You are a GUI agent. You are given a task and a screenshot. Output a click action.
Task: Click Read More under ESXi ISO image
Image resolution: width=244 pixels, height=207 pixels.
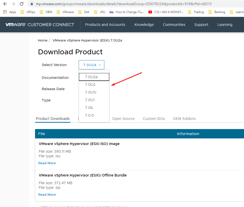click(x=47, y=163)
